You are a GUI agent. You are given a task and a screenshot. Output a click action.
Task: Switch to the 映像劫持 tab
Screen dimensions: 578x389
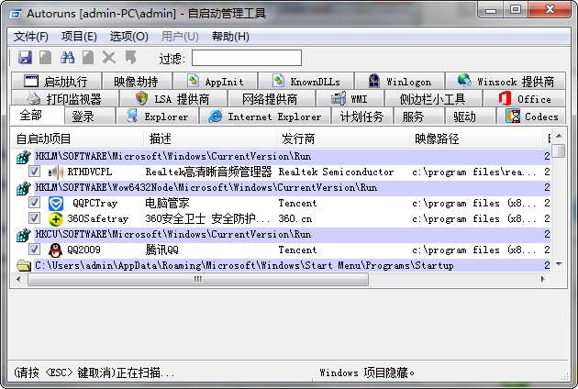(x=137, y=81)
